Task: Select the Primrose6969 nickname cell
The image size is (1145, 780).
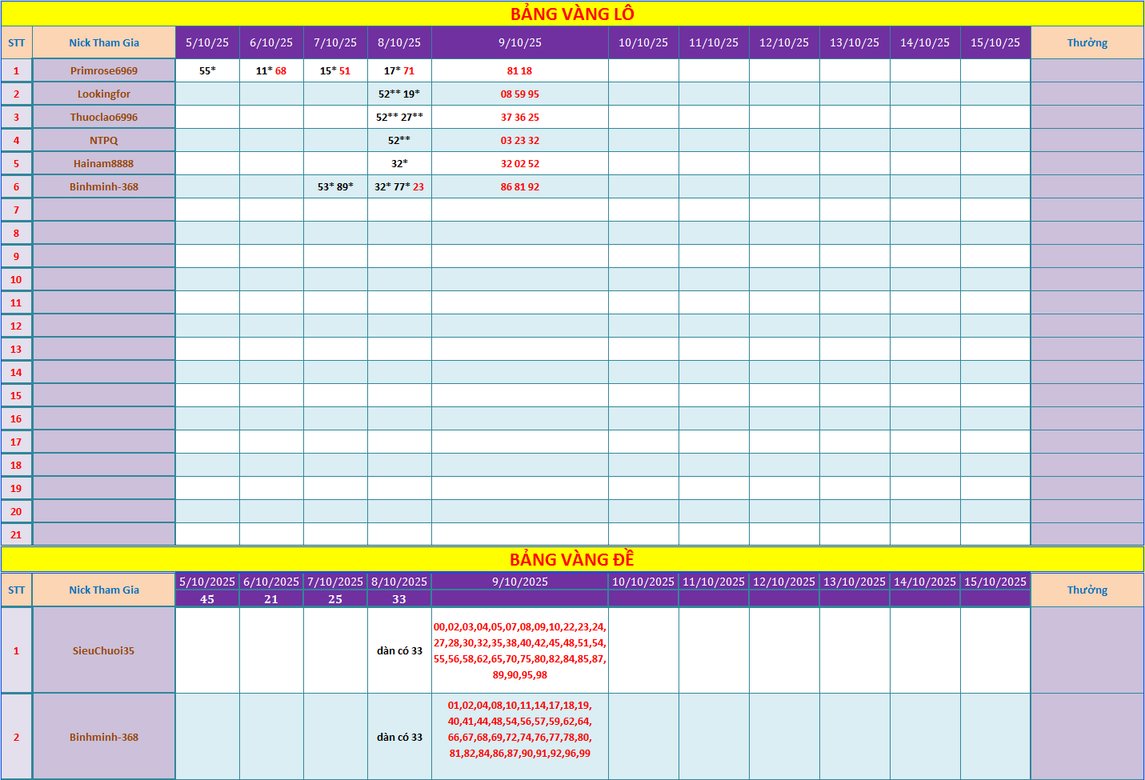Action: pyautogui.click(x=104, y=70)
